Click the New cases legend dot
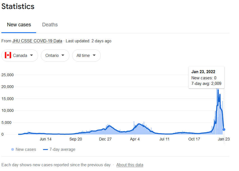239x171 pixels. tap(13, 149)
